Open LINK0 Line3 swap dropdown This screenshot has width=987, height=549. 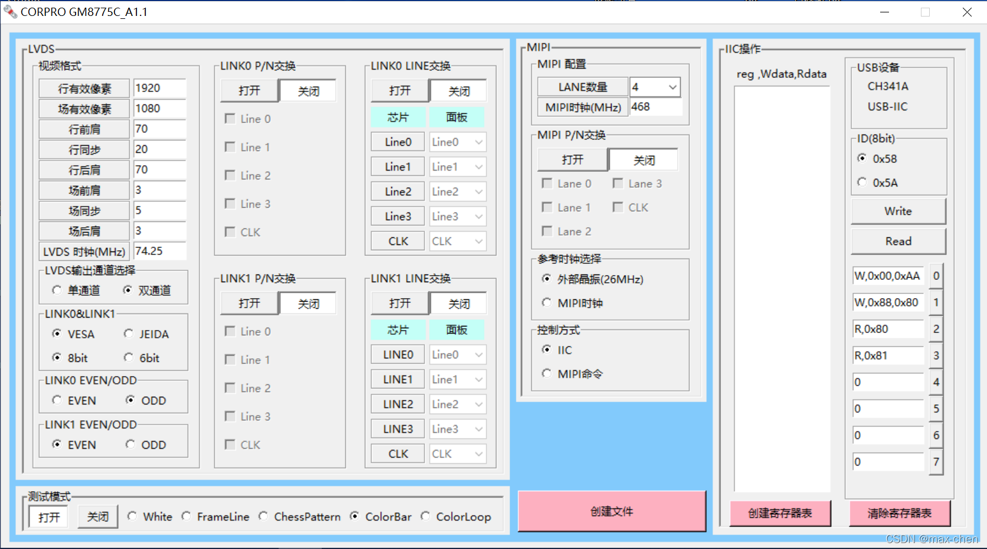(x=479, y=217)
